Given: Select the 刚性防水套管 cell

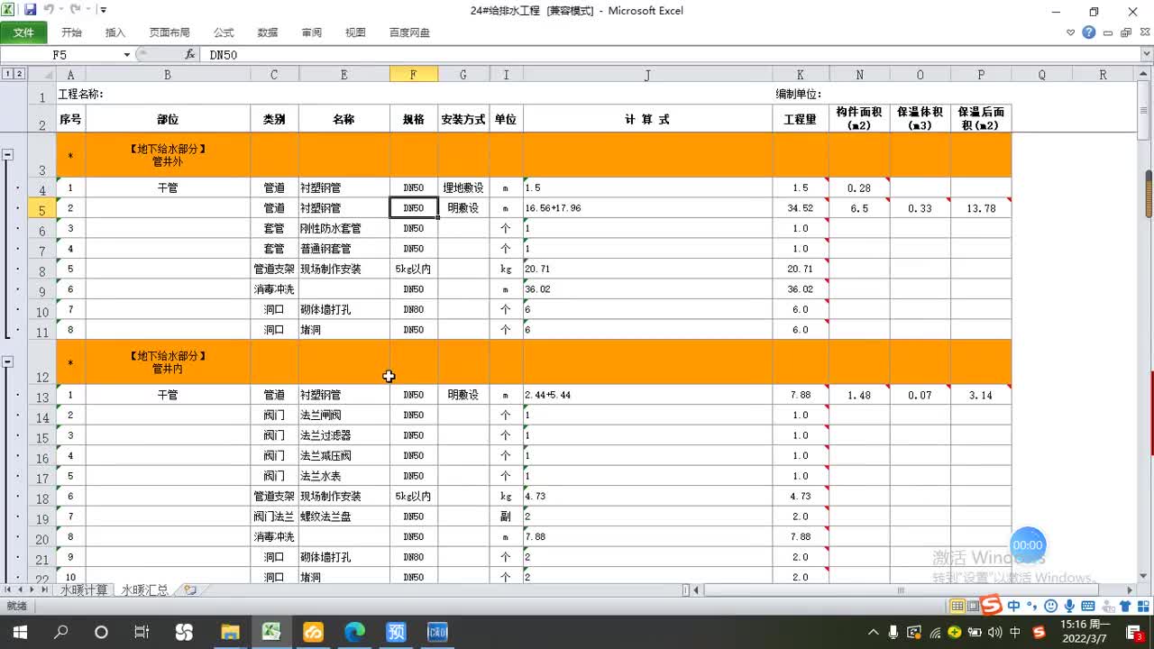Looking at the screenshot, I should click(x=343, y=228).
